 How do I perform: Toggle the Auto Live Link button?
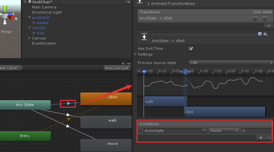pos(117,68)
